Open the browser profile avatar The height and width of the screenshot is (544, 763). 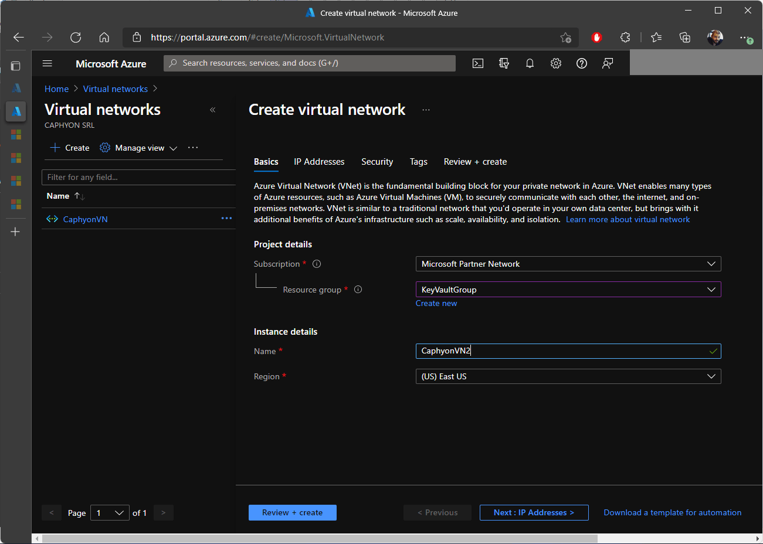[715, 38]
